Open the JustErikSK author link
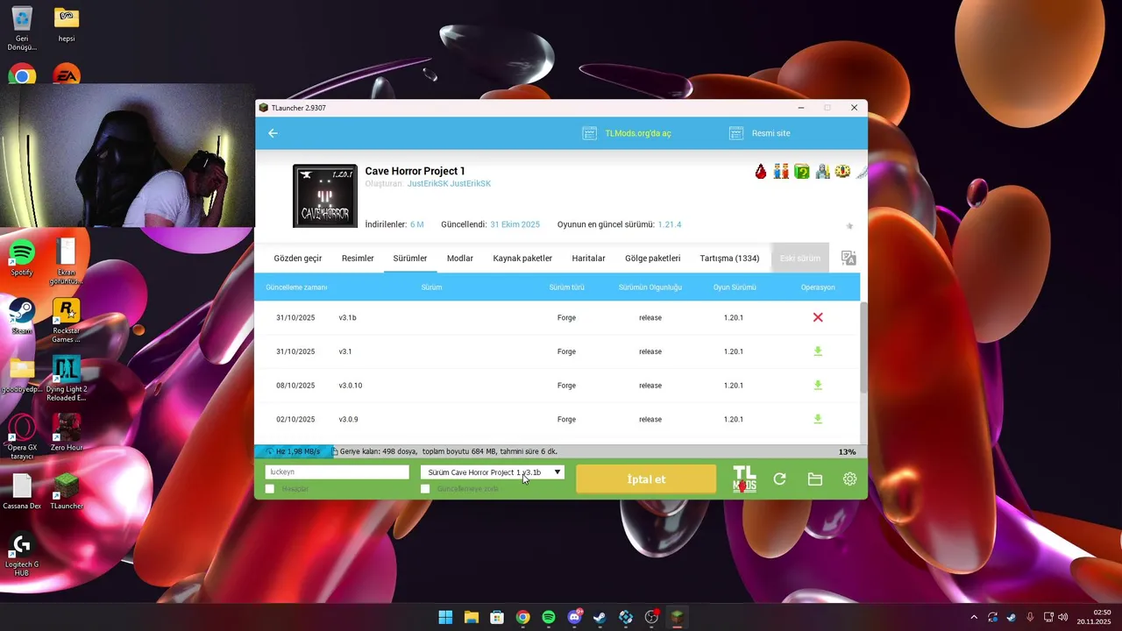 click(449, 184)
